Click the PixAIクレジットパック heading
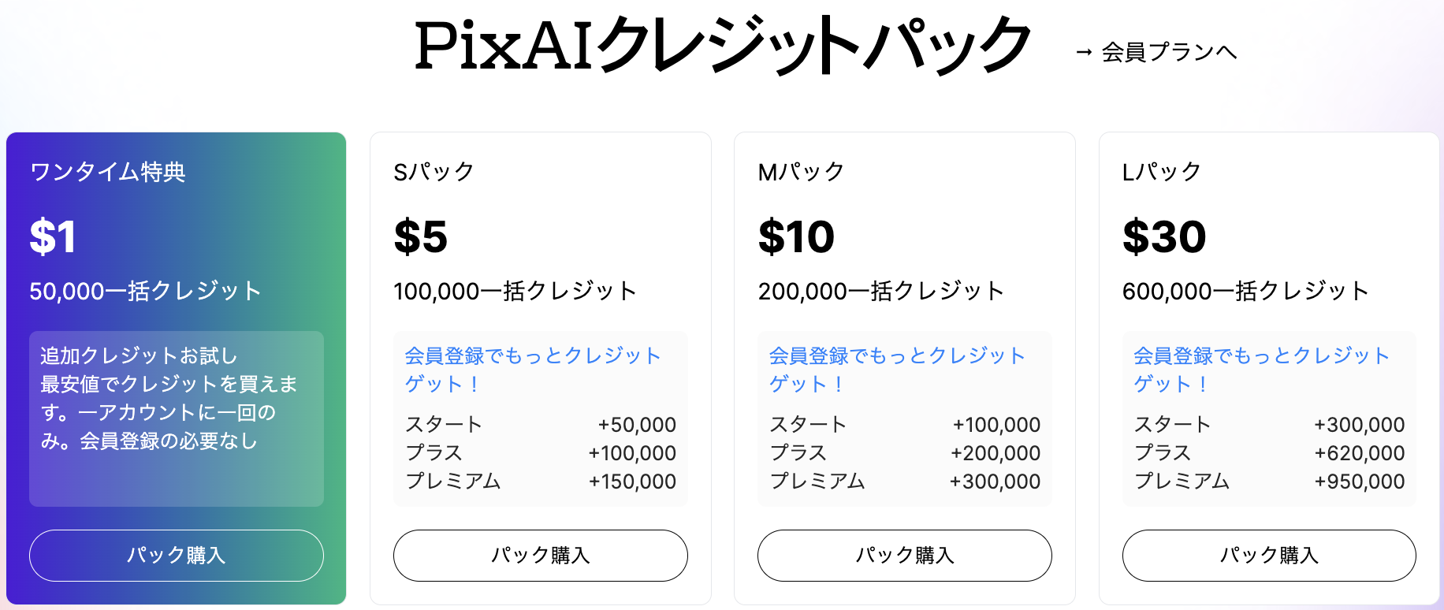Screen dimensions: 1444x610 point(722,46)
